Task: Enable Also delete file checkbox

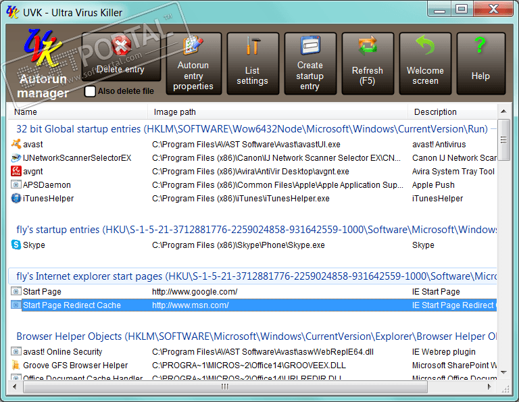Action: (x=90, y=91)
